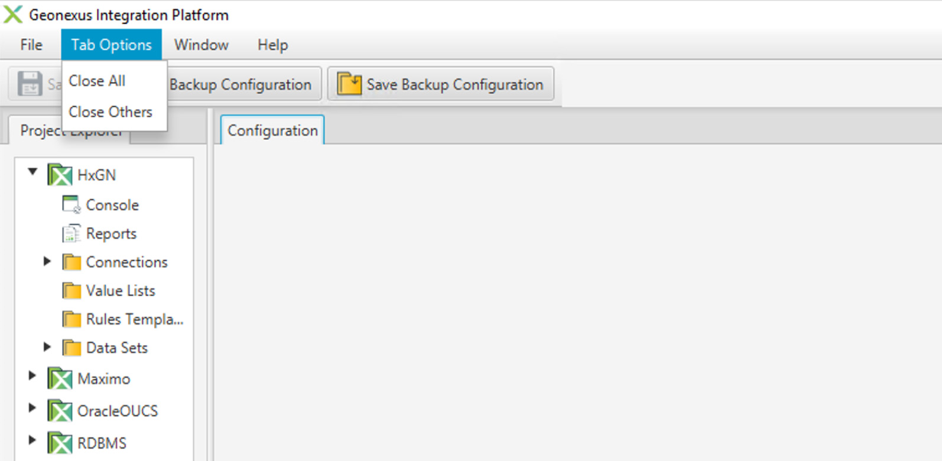Viewport: 942px width, 461px height.
Task: Click the floppy disk Save icon
Action: point(30,84)
